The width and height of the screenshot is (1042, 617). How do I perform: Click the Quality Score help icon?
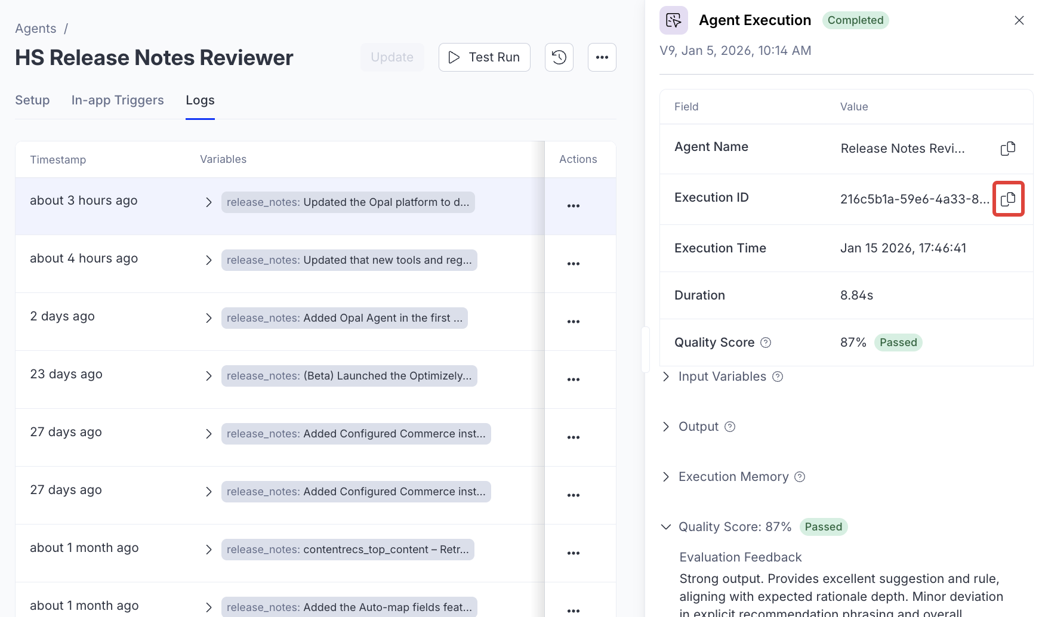766,342
